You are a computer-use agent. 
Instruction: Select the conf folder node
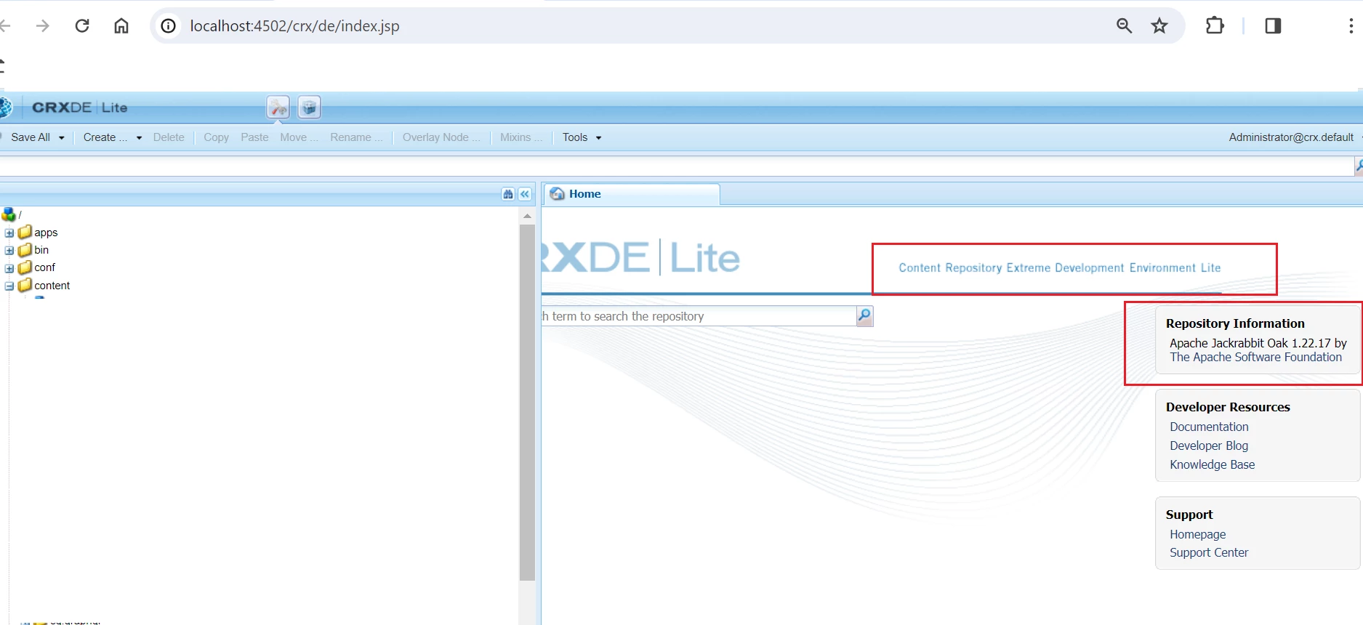(44, 267)
